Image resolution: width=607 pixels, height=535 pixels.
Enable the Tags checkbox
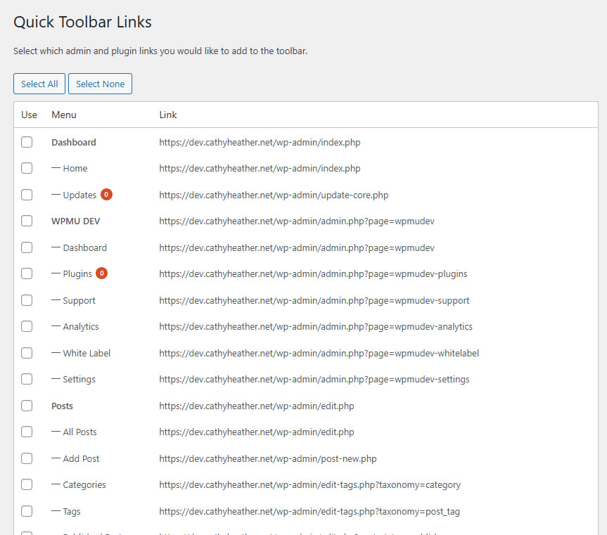coord(27,511)
